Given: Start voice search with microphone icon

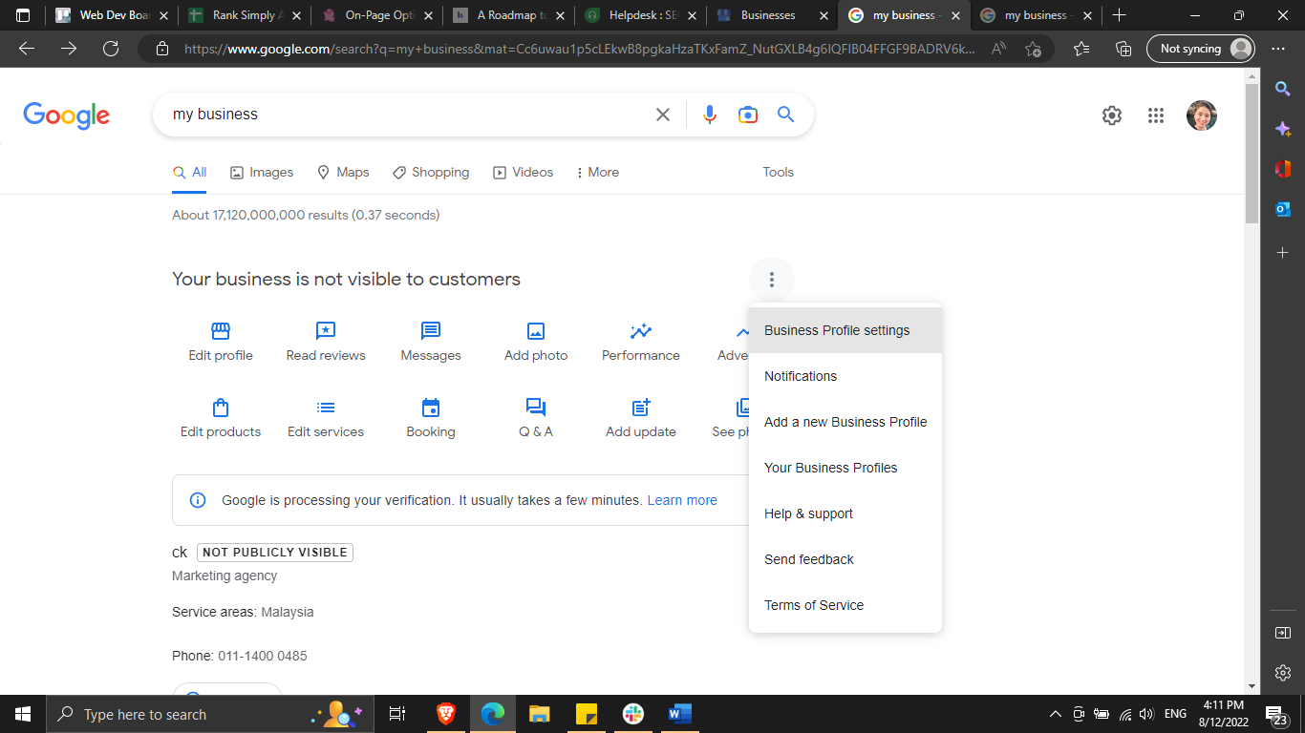Looking at the screenshot, I should point(709,115).
